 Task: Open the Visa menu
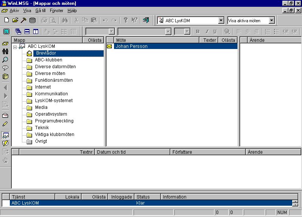pos(27,11)
